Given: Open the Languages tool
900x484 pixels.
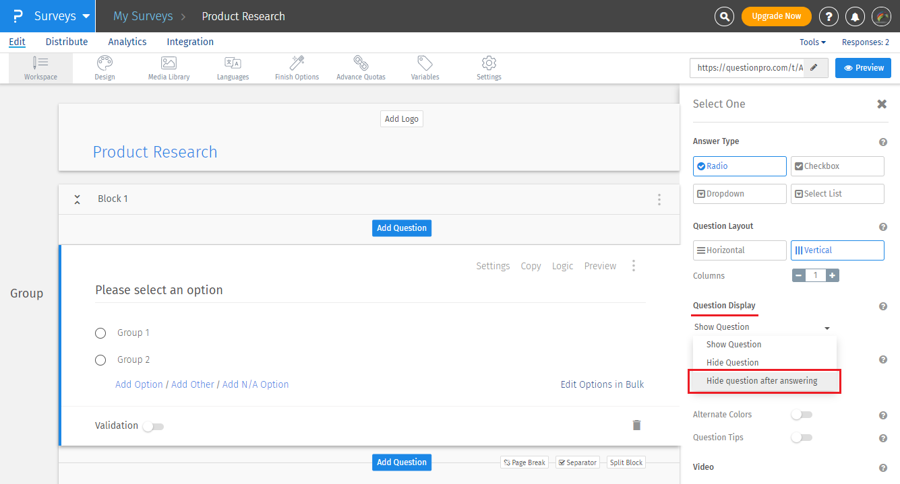Looking at the screenshot, I should [233, 63].
